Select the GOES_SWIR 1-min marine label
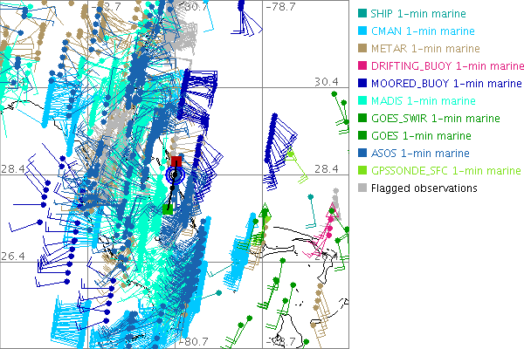 [x=430, y=119]
